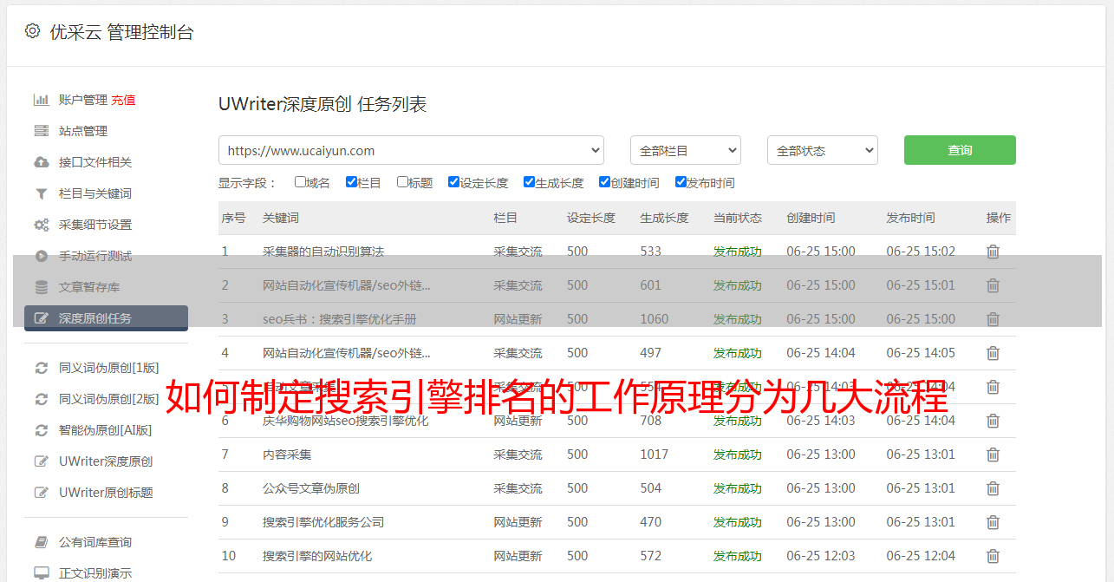Click the 当前状态 column header

click(x=738, y=218)
